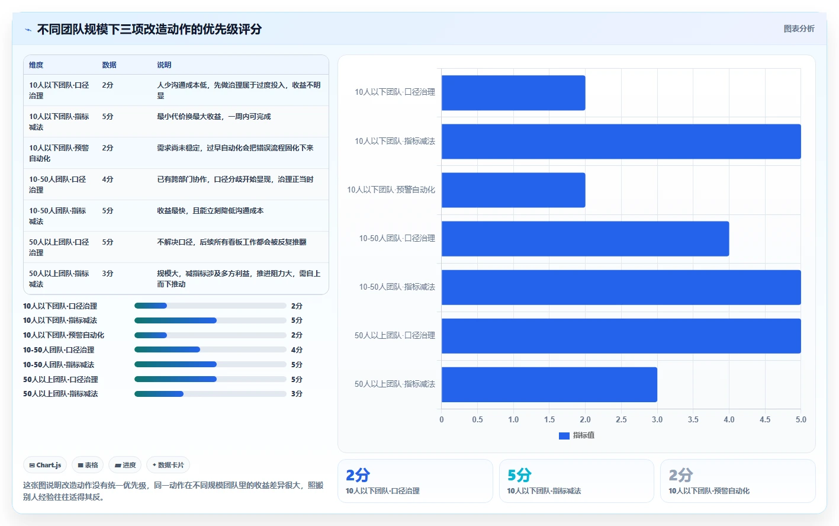
Task: Click description starting 人少沟通成本低
Action: coord(239,90)
